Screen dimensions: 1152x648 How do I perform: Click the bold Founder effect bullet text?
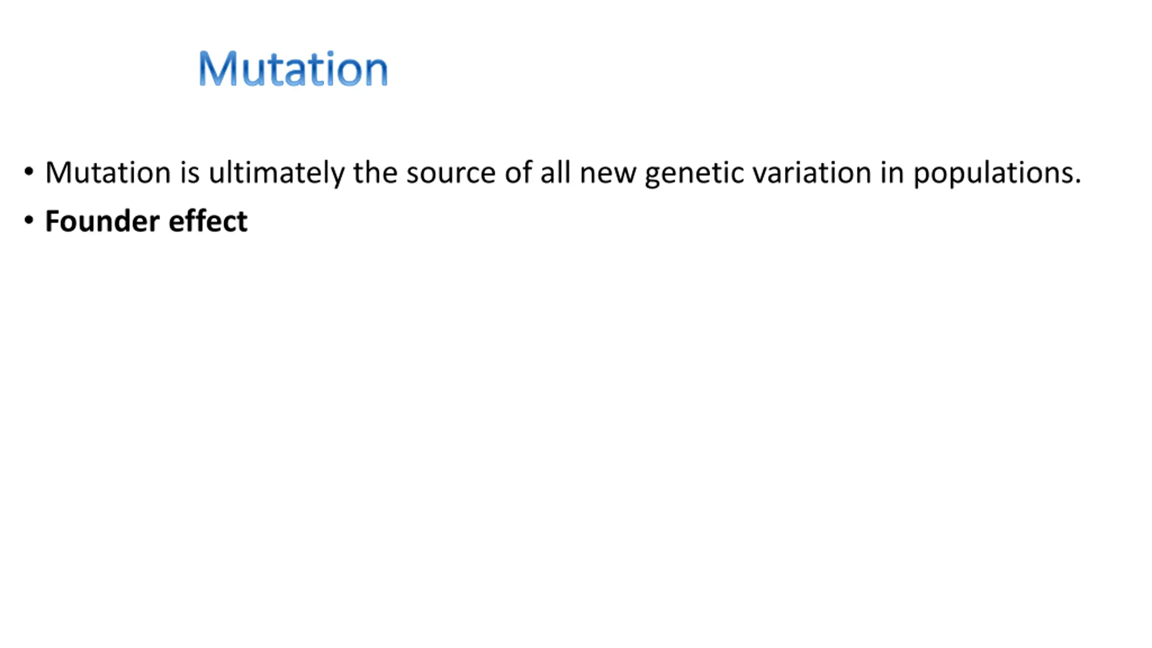[146, 221]
